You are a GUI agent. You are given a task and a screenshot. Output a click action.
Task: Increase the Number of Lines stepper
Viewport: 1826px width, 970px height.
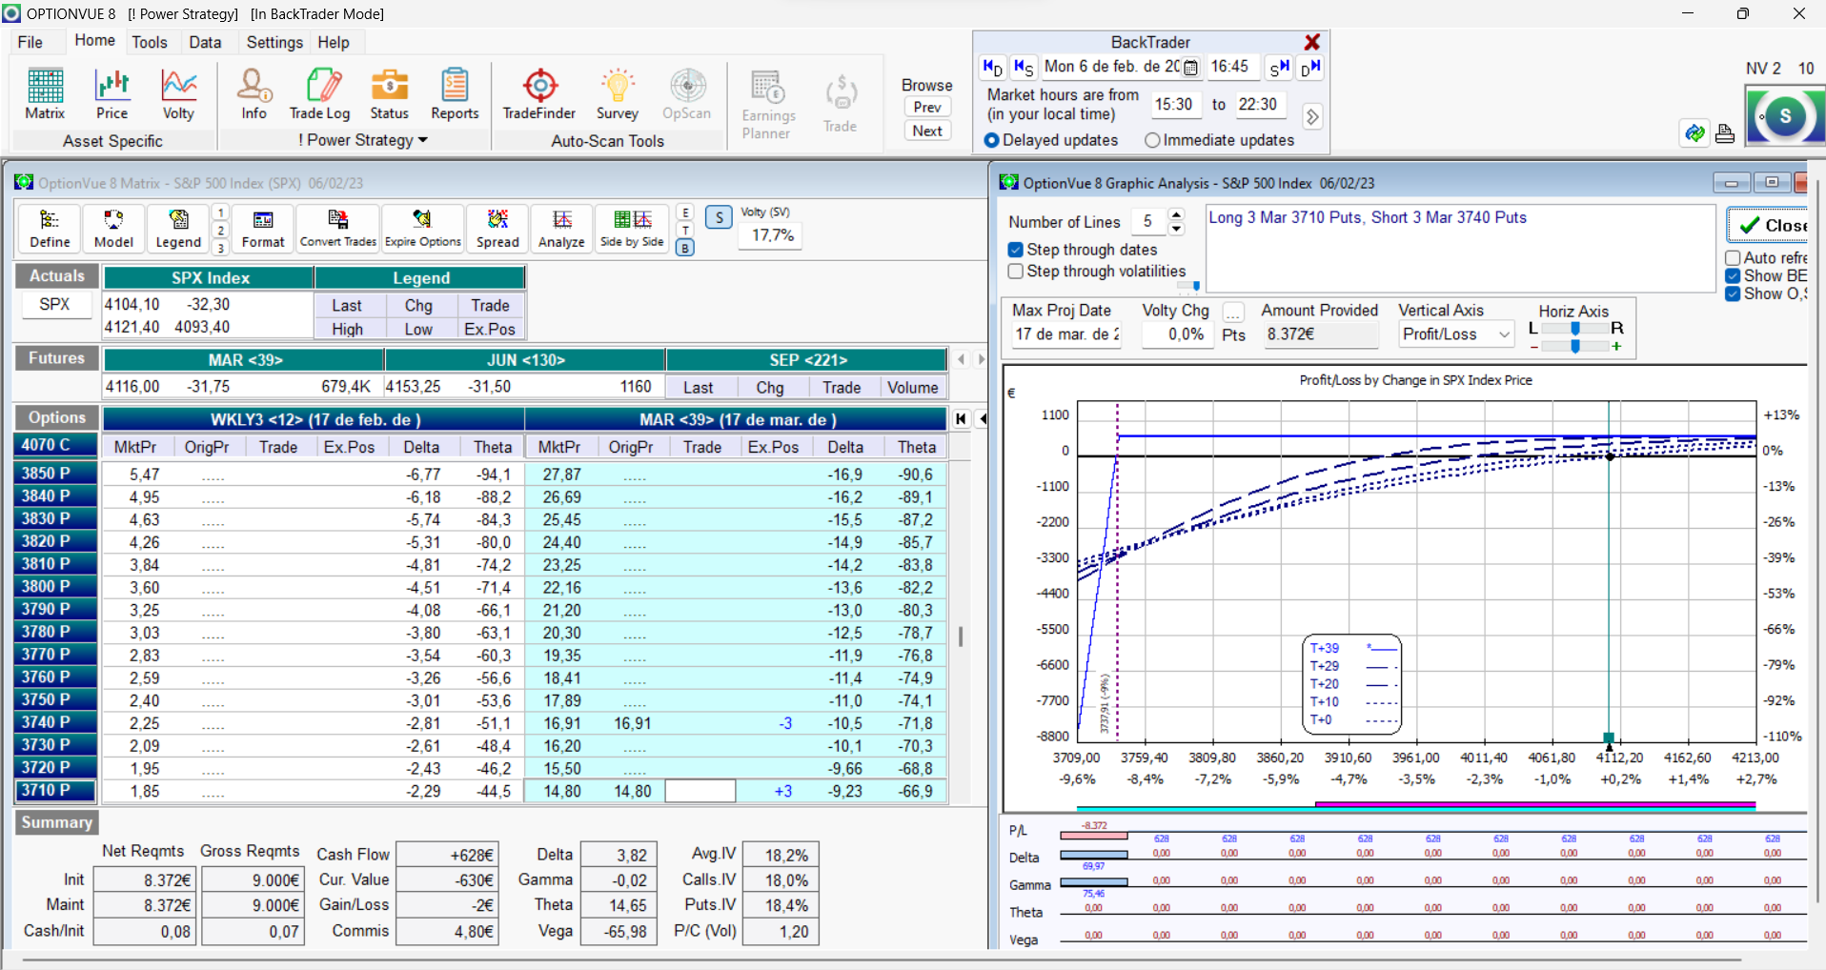1176,214
